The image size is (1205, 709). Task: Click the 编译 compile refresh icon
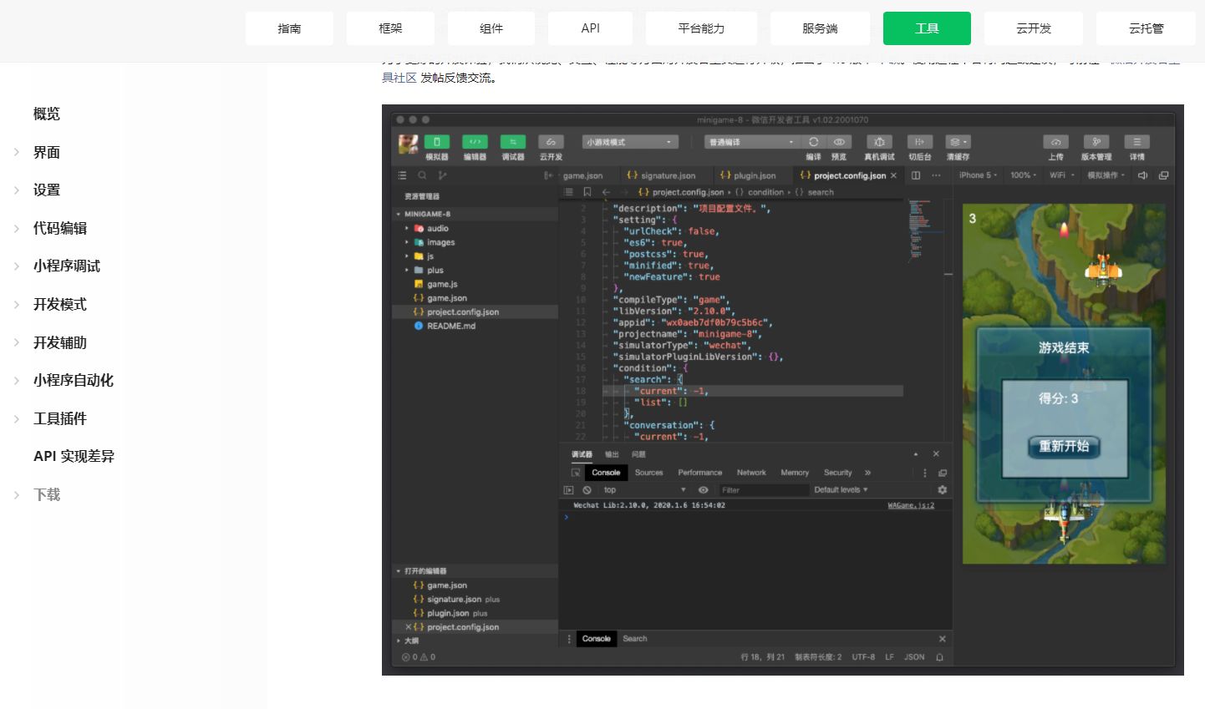813,142
